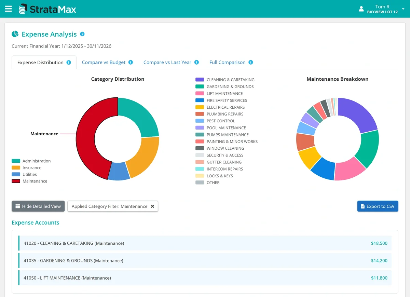Screen dimensions: 410x297
Task: Toggle OTHER legend swatch
Action: tap(200, 183)
